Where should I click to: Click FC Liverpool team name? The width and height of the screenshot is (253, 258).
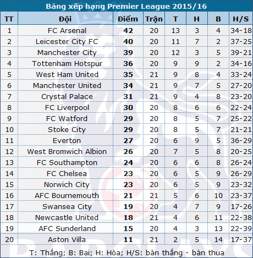(67, 108)
